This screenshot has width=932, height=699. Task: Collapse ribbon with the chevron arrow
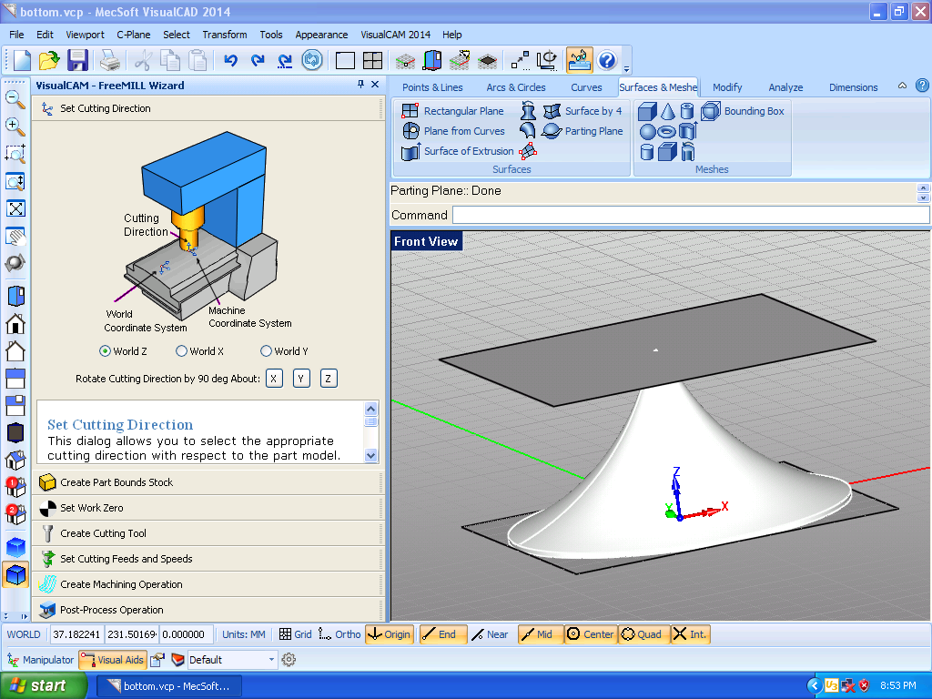902,86
